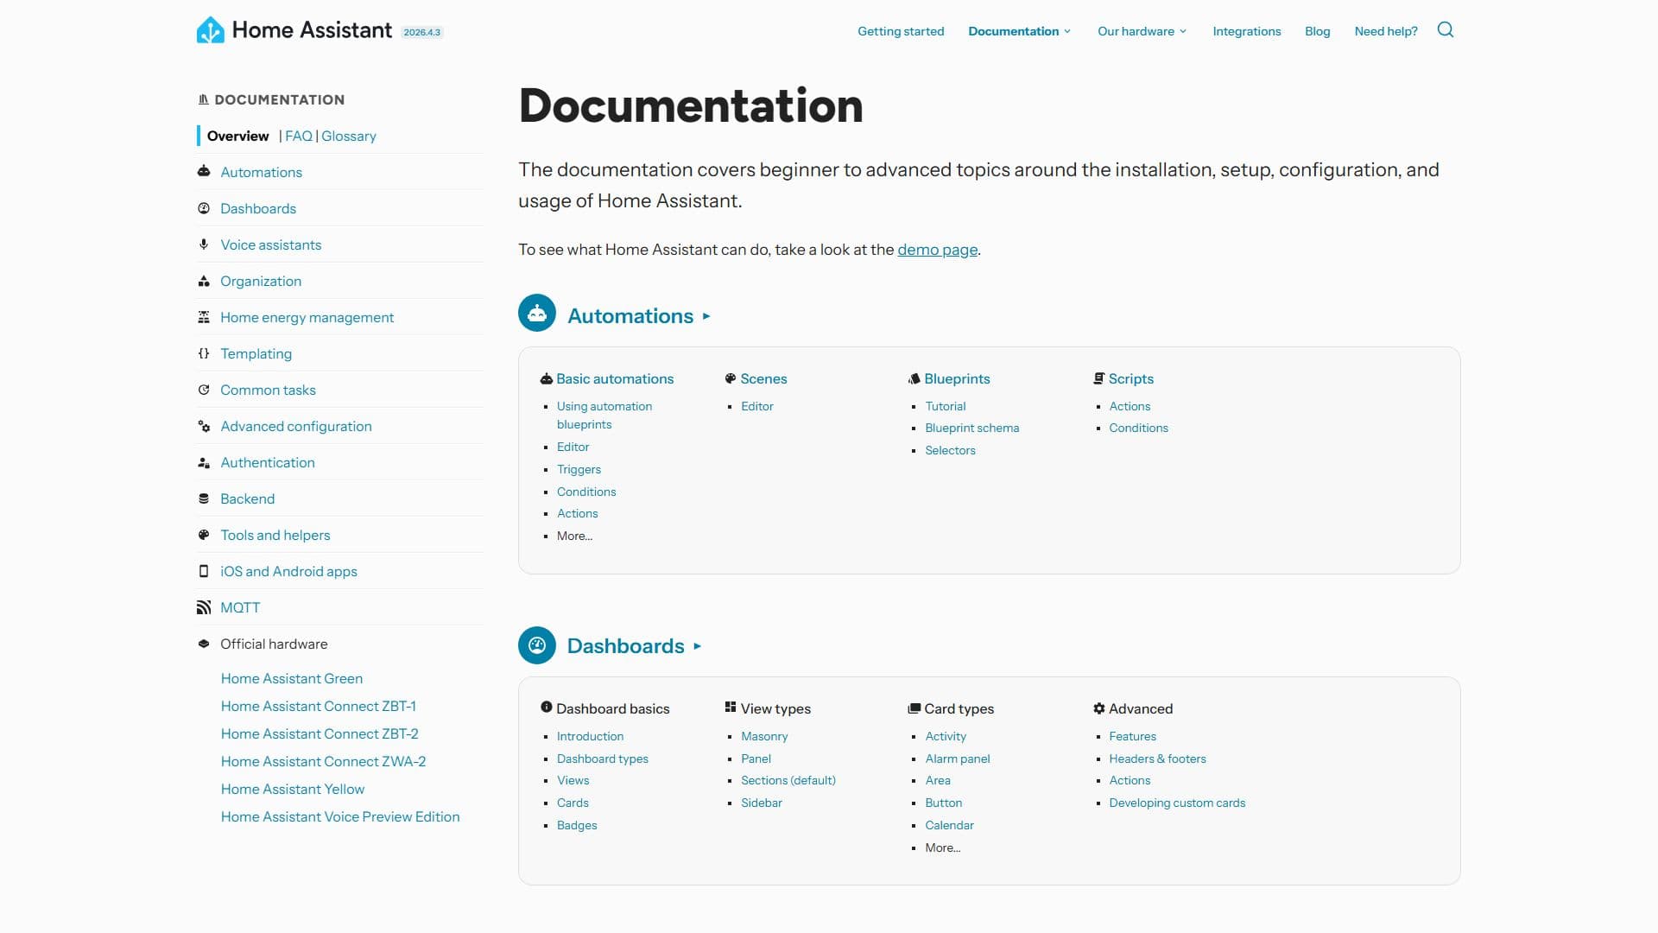This screenshot has width=1658, height=933.
Task: Open Automations section heading arrow
Action: (x=706, y=316)
